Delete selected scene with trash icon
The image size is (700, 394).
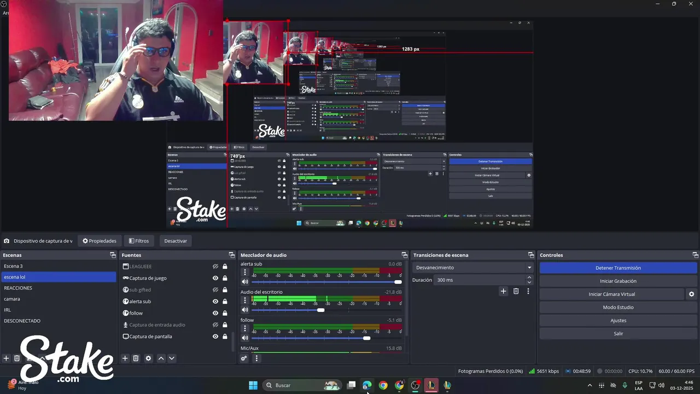point(17,358)
